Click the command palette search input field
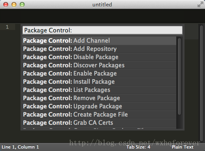This screenshot has width=205, height=151. 102,30
